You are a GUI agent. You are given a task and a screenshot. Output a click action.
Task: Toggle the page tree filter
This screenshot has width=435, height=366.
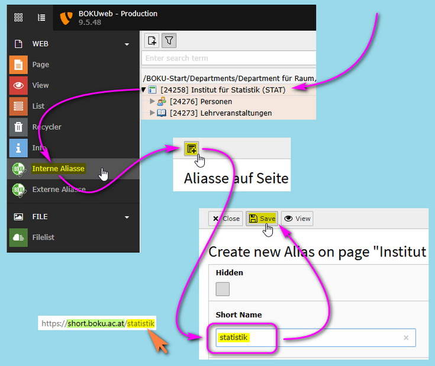pyautogui.click(x=169, y=40)
